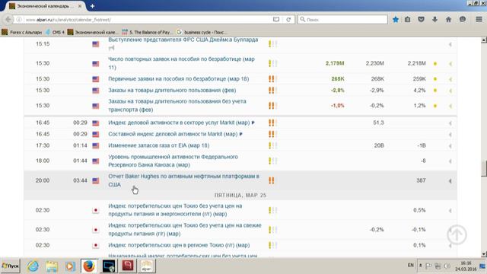The image size is (487, 274).
Task: Reload the page with the refresh icon
Action: 288,20
